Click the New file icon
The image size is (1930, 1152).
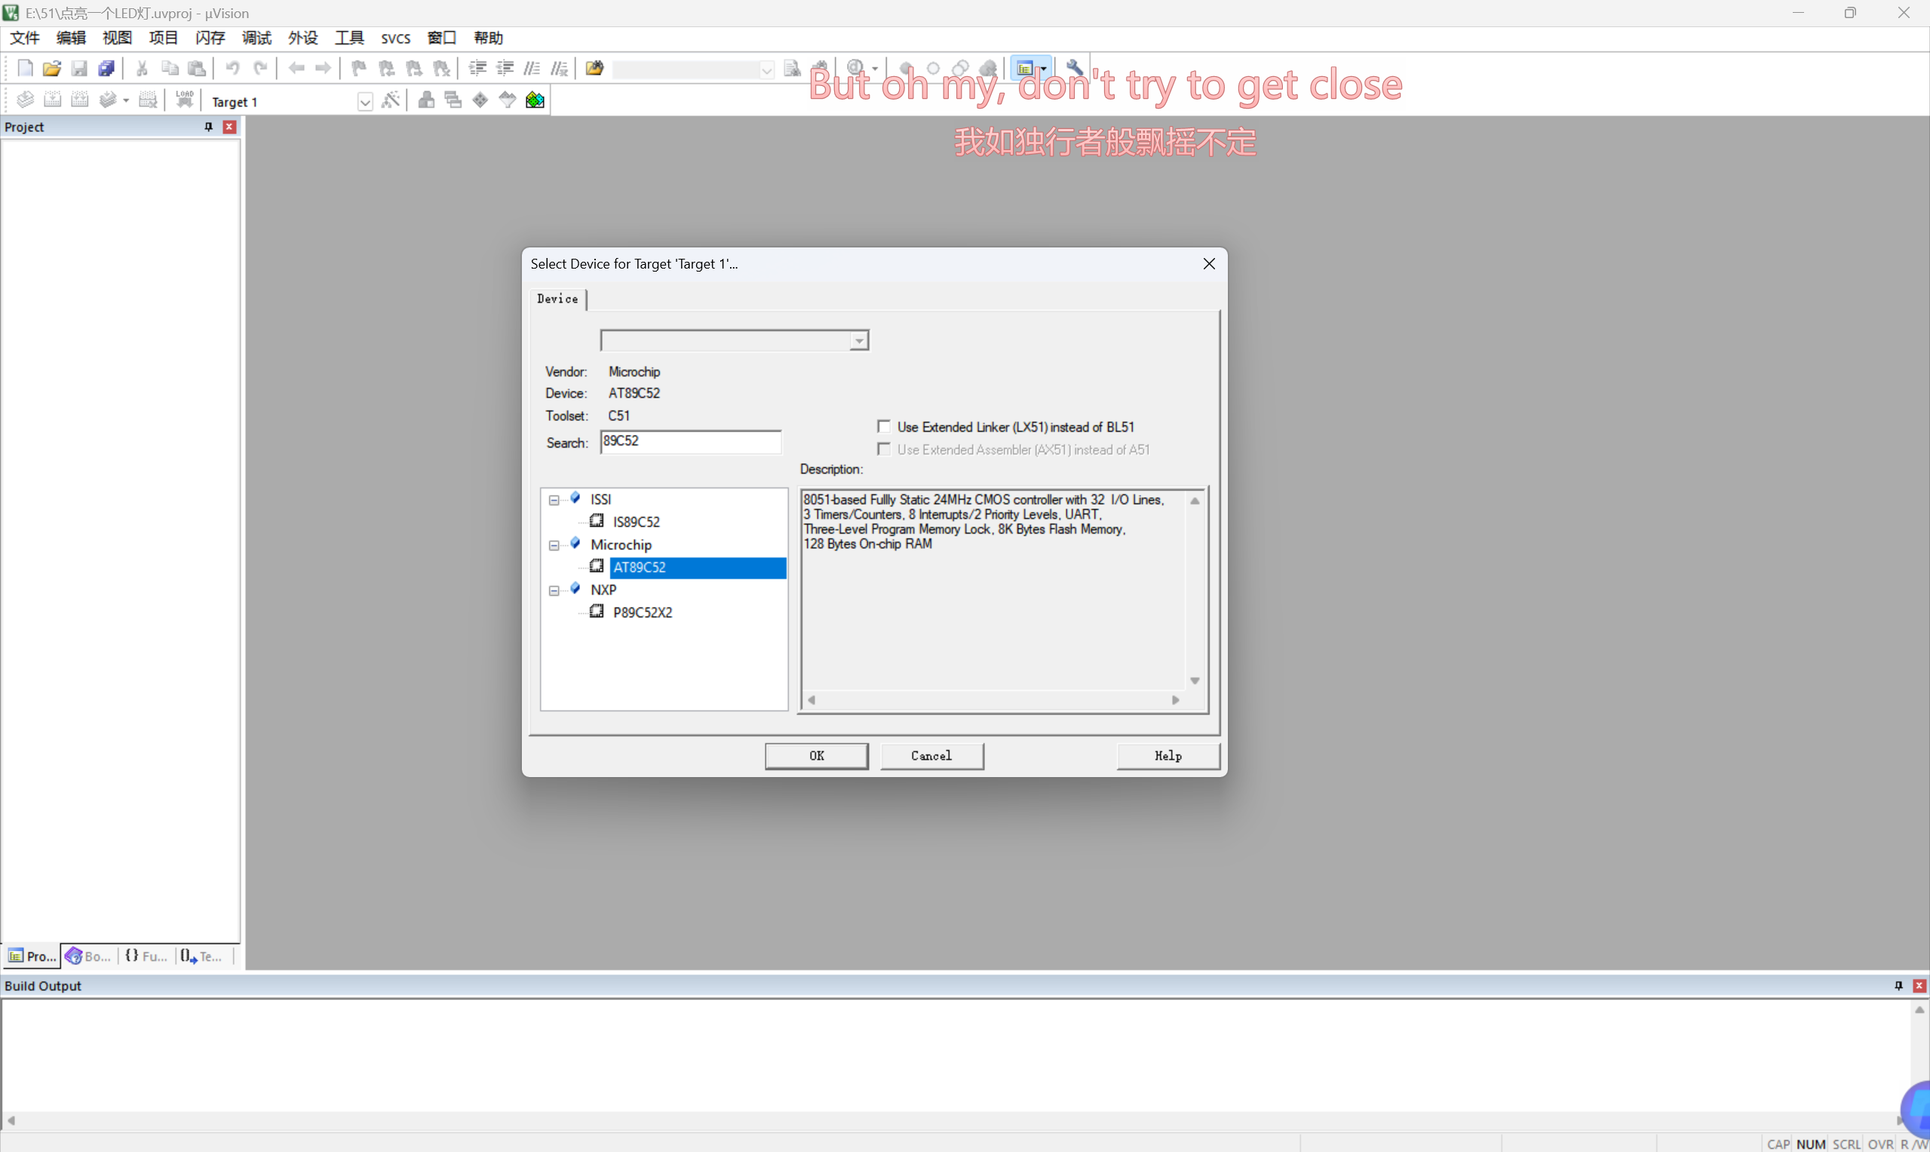click(25, 69)
